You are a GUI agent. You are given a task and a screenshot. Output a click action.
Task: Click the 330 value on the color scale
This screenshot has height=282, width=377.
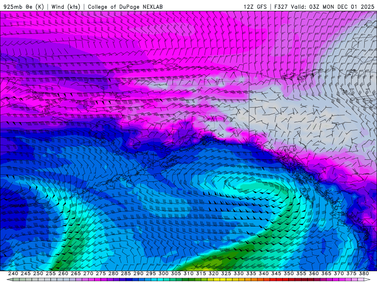coord(238,274)
